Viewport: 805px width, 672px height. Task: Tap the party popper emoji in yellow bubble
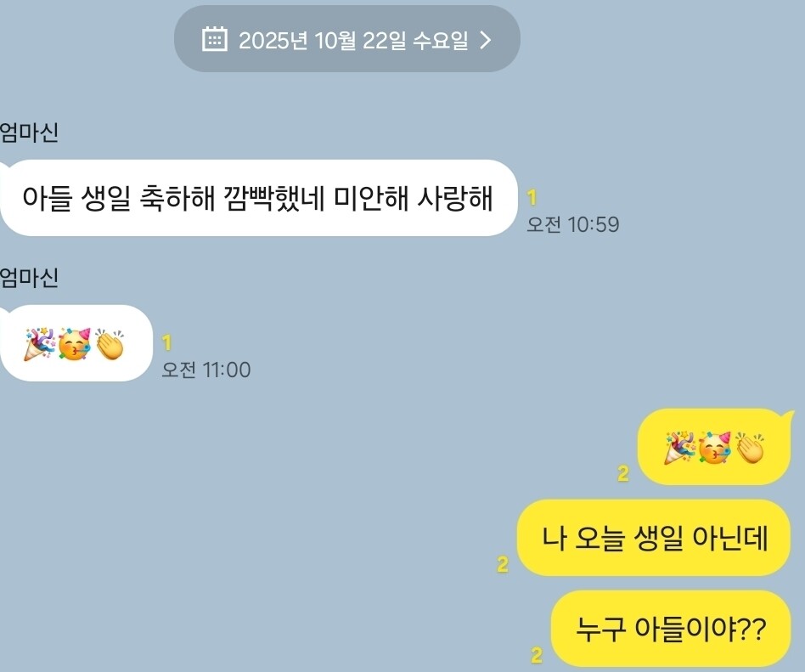click(679, 448)
